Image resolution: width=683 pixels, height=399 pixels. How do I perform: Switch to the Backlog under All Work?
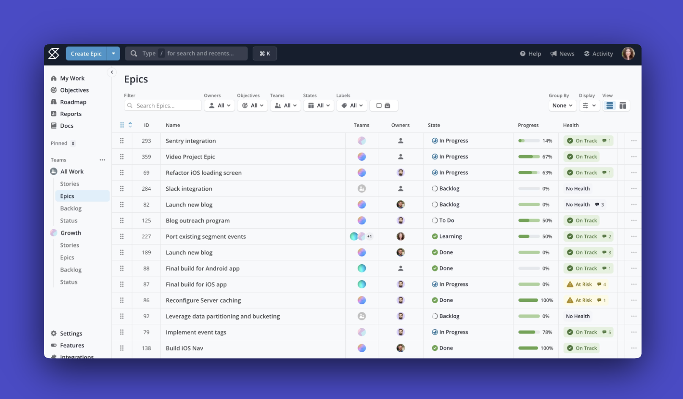coord(71,208)
